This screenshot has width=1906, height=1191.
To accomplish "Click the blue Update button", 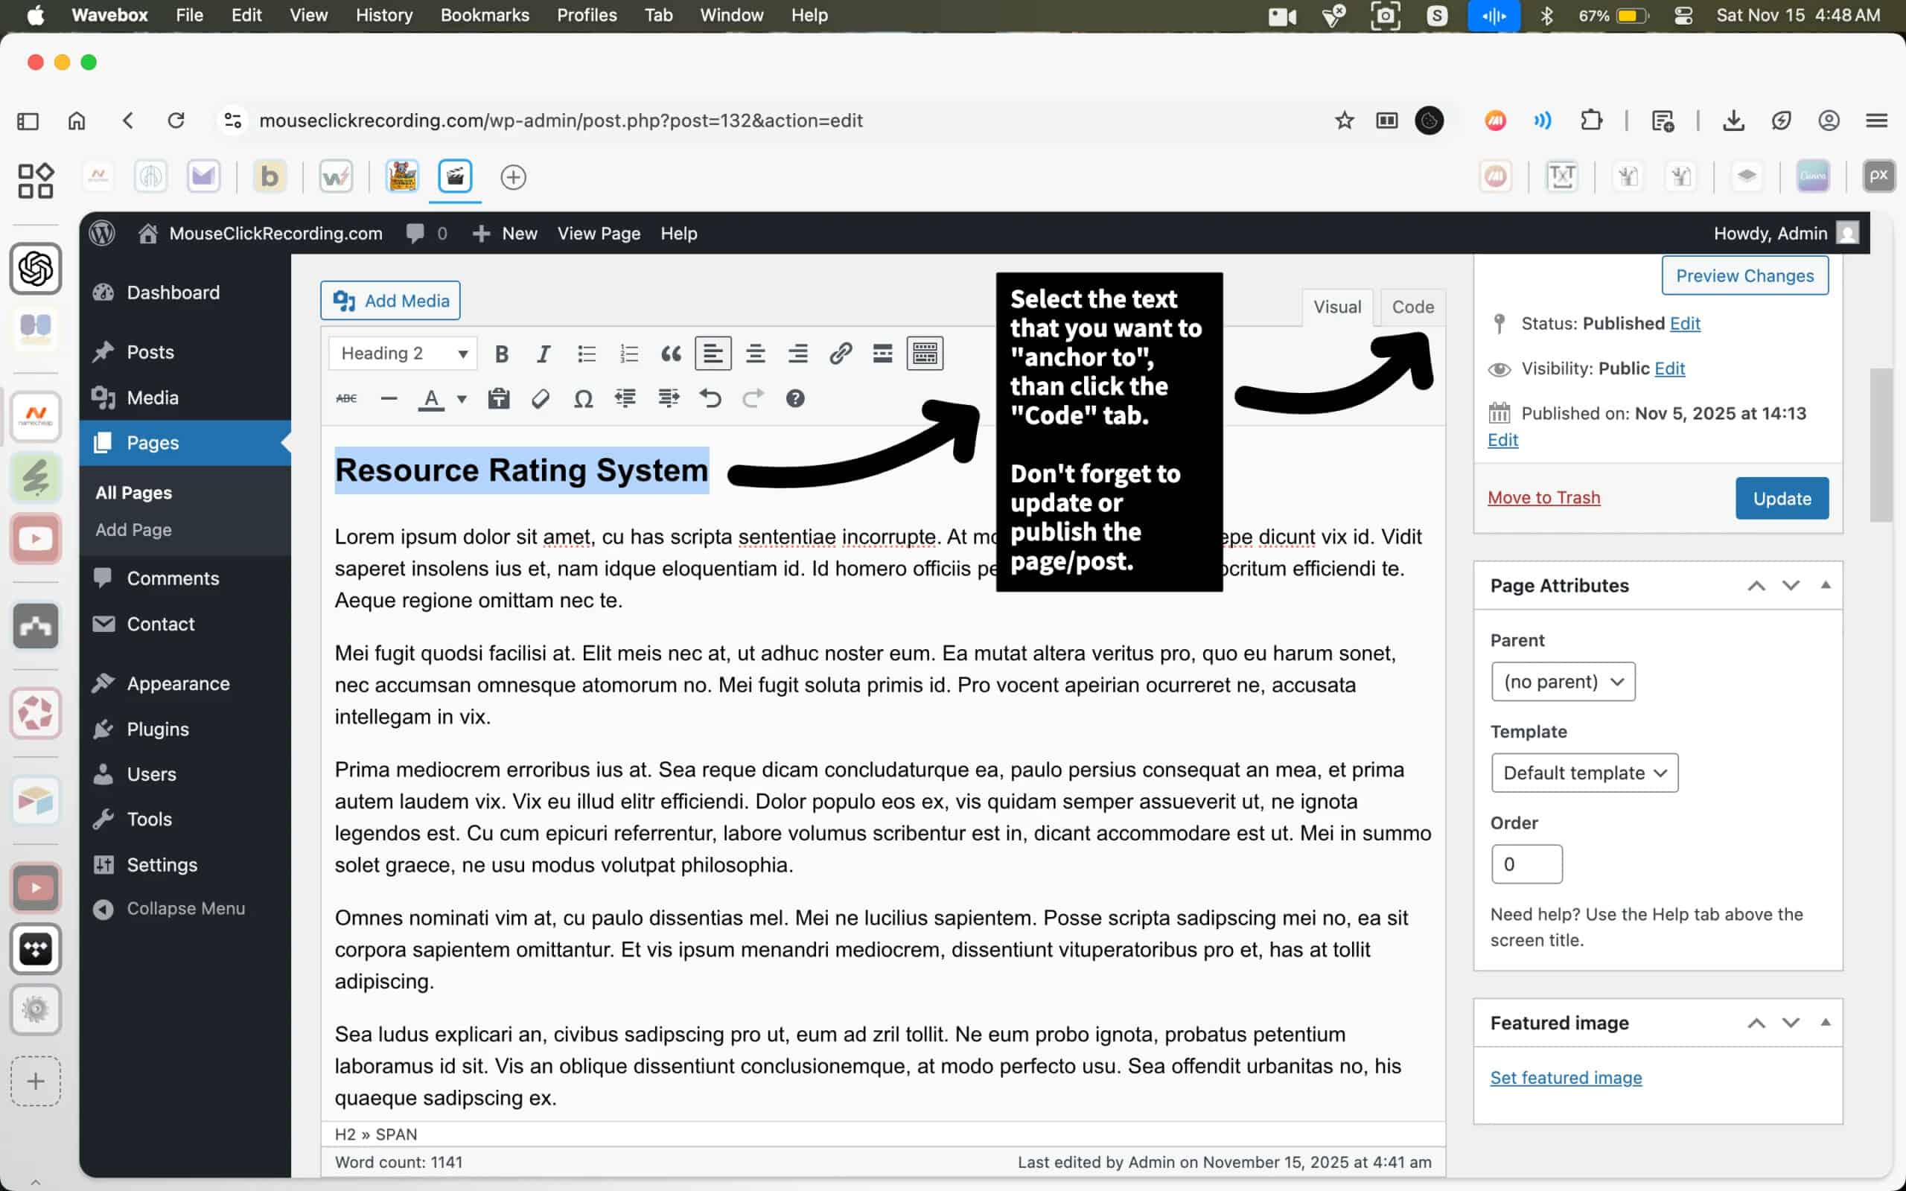I will (1782, 499).
